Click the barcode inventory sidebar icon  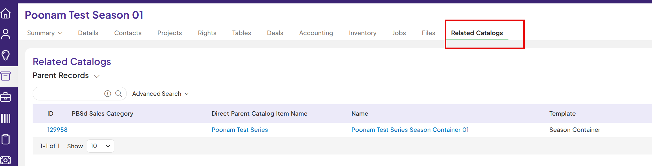click(6, 118)
